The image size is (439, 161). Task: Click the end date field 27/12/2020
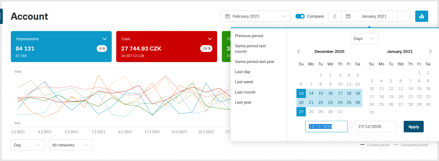pyautogui.click(x=376, y=127)
